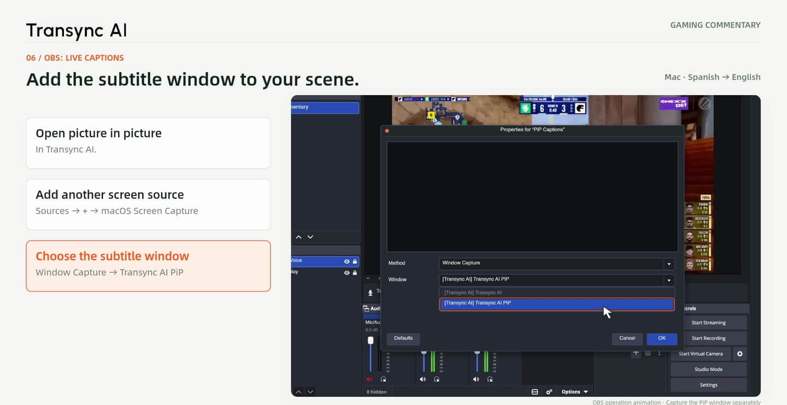The image size is (787, 405).
Task: Toggle the lock on the source below Voice
Action: pyautogui.click(x=355, y=272)
